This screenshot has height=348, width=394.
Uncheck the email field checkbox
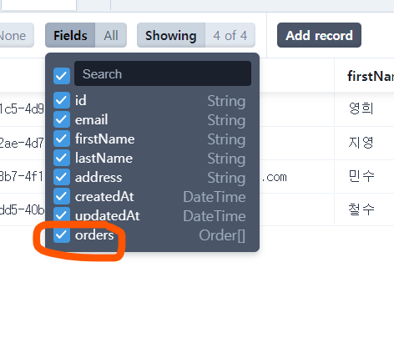(62, 119)
